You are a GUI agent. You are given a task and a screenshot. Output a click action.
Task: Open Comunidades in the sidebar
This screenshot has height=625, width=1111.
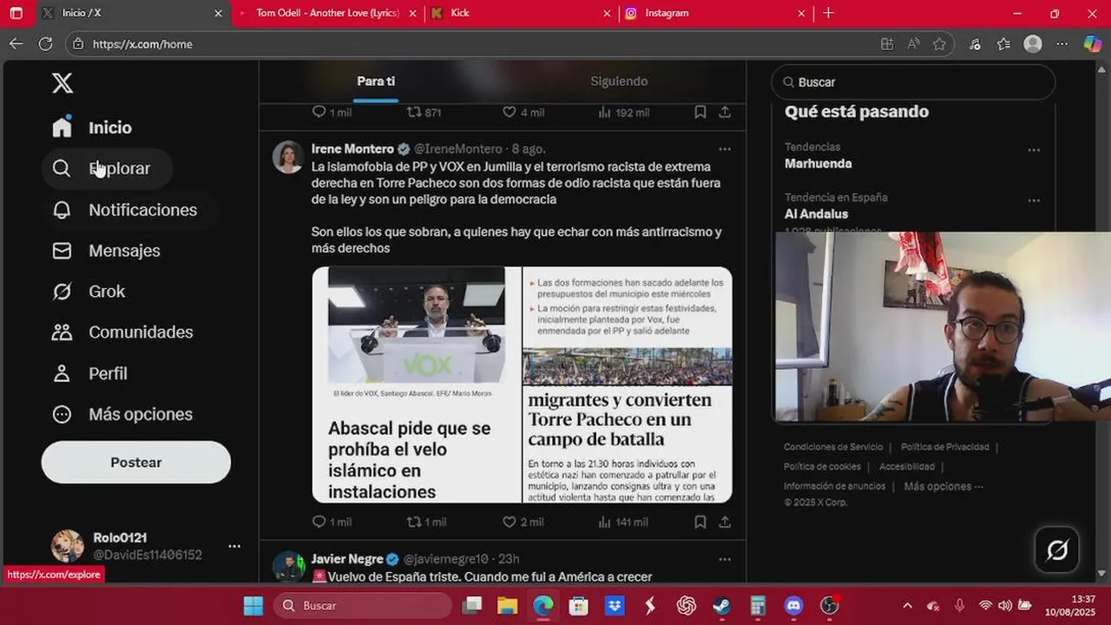(122, 332)
